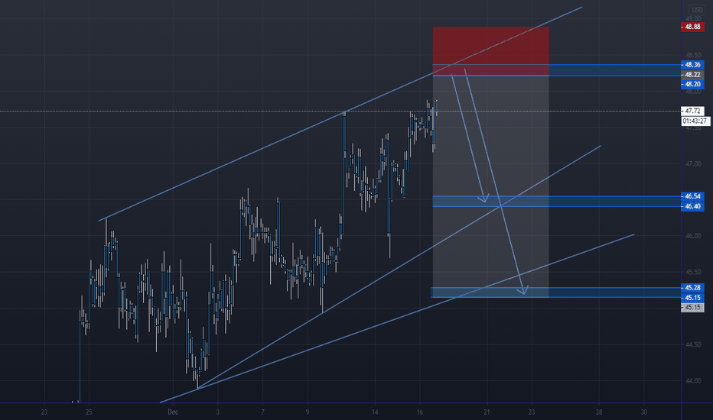Image resolution: width=713 pixels, height=420 pixels.
Task: Open the USD currency selector on the price axis
Action: [x=696, y=10]
